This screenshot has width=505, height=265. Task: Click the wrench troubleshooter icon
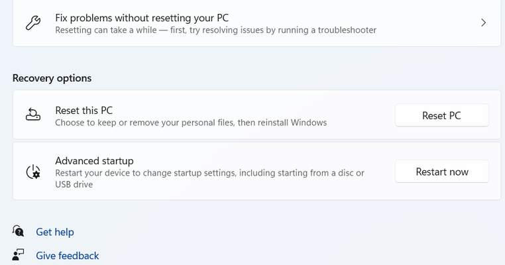tap(33, 23)
